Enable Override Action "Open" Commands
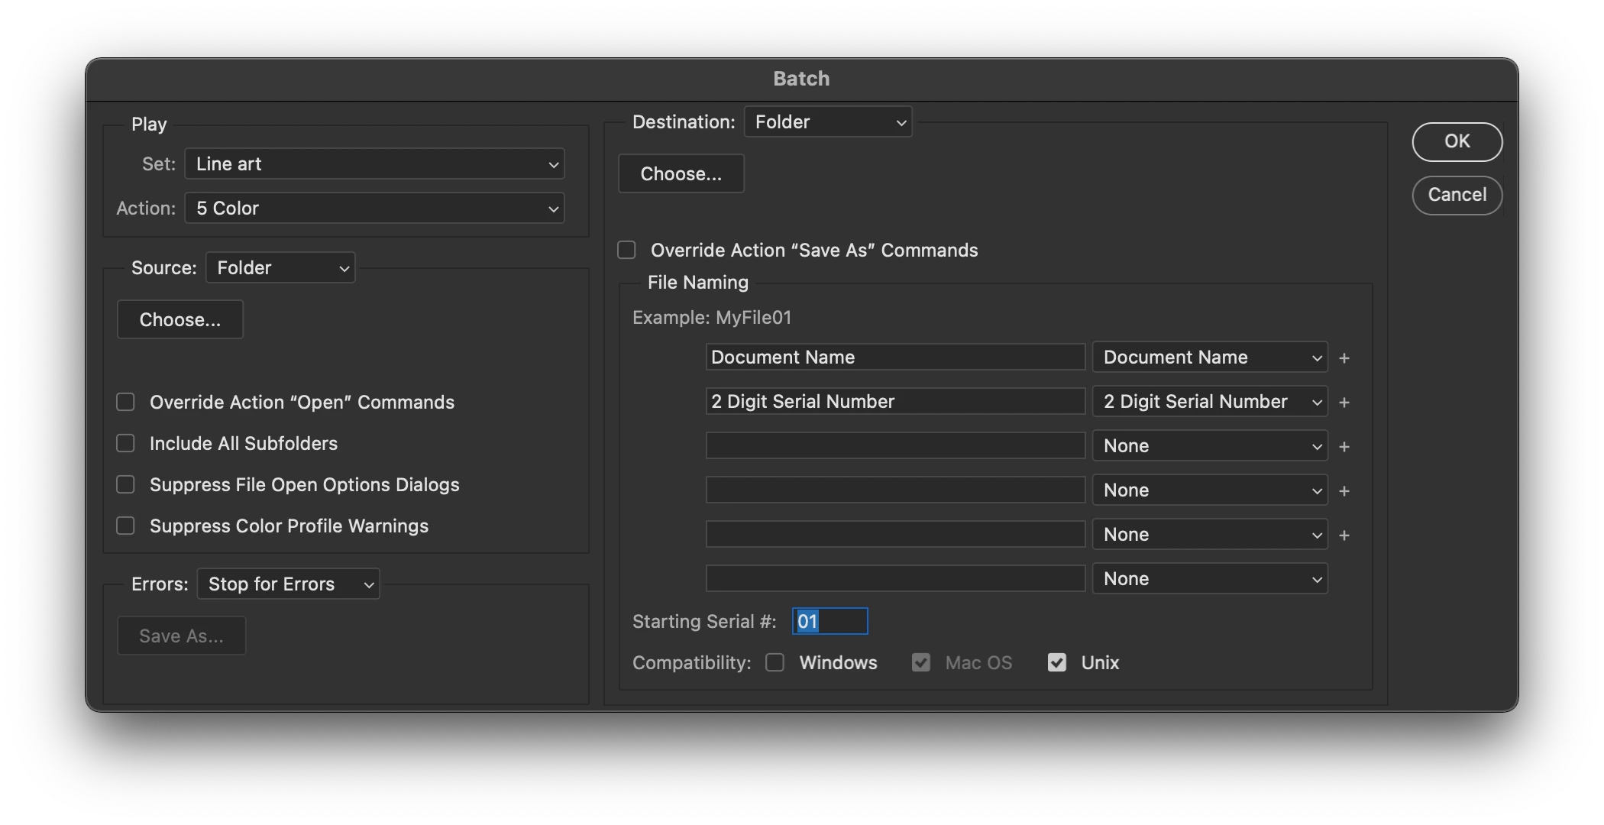The width and height of the screenshot is (1604, 825). point(125,403)
